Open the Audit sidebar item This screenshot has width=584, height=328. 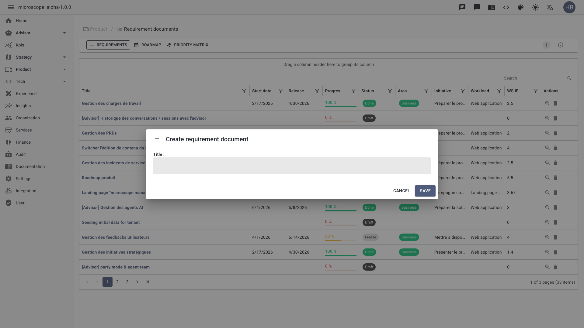point(36,154)
